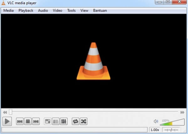
Task: Click the VLC cone icon in title bar
Action: coord(3,3)
